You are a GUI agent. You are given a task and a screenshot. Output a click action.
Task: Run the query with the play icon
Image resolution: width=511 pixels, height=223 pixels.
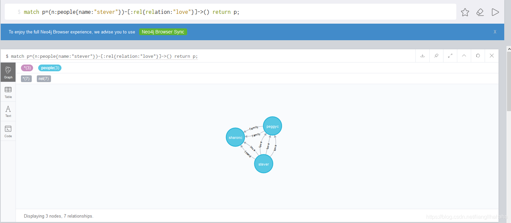495,13
